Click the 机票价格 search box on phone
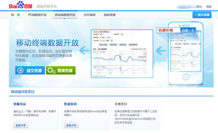The height and width of the screenshot is (133, 218). [x=168, y=30]
